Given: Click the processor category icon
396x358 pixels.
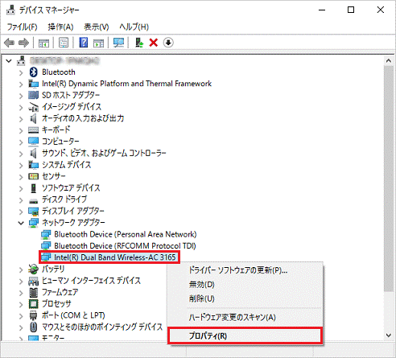Looking at the screenshot, I should pyautogui.click(x=33, y=303).
